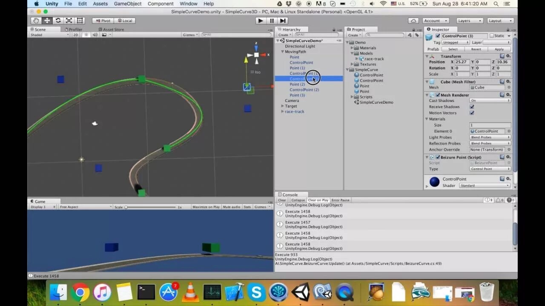Viewport: 545px width, 306px height.
Task: Open the Type Control Point dropdown
Action: coord(490,169)
